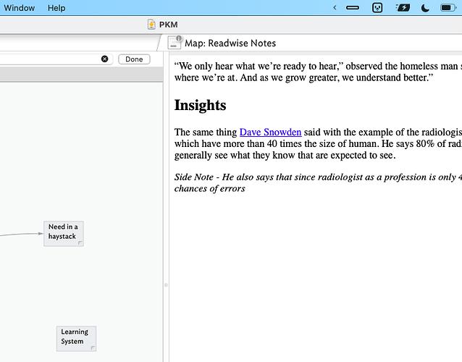Open the Window menu
Image resolution: width=462 pixels, height=362 pixels.
[19, 8]
